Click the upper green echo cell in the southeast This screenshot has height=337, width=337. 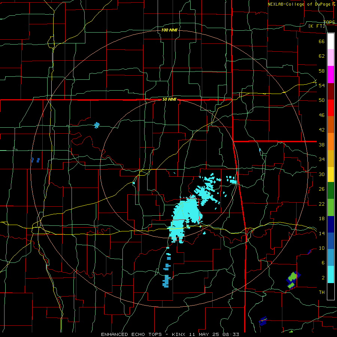tap(292, 277)
